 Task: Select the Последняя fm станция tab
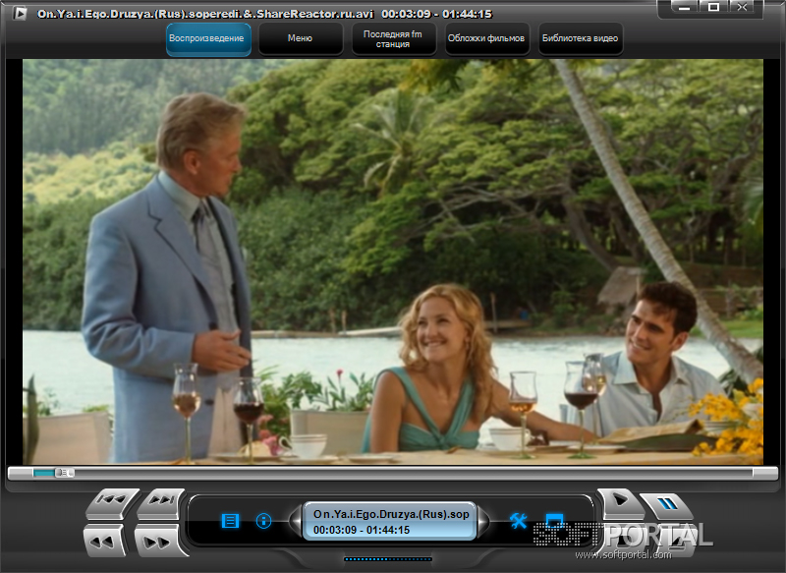[393, 38]
